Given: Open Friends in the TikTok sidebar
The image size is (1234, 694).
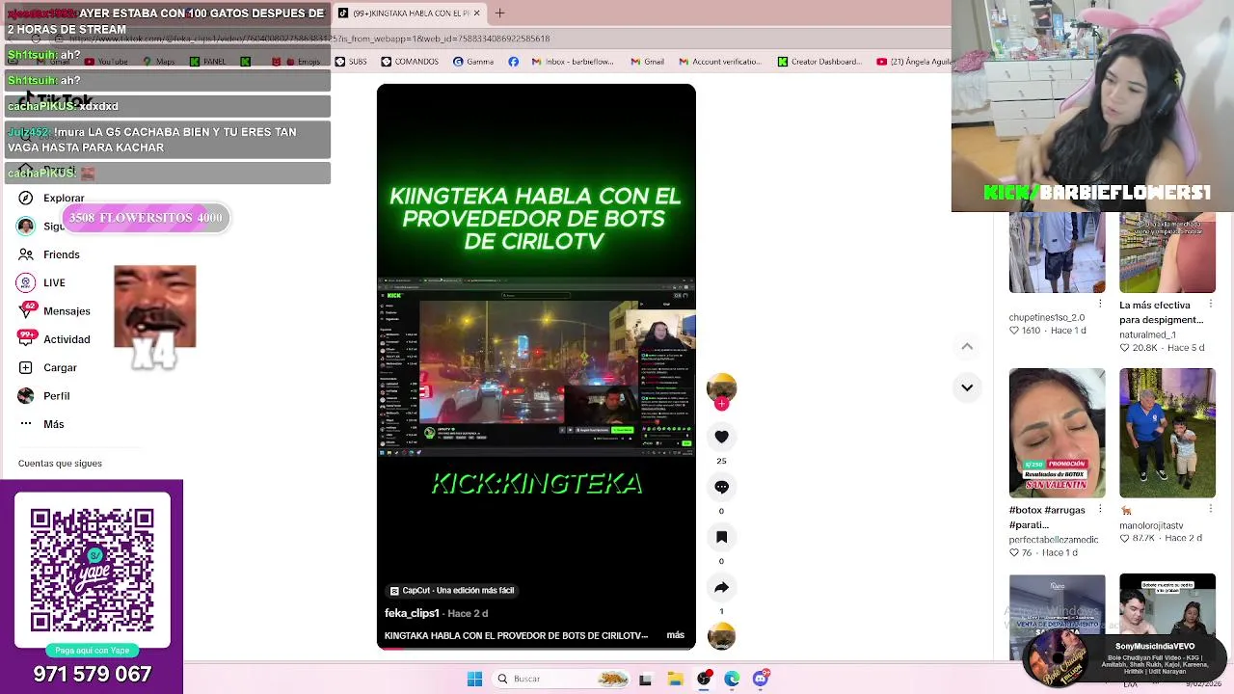Looking at the screenshot, I should tap(48, 254).
